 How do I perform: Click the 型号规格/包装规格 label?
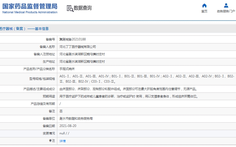(42, 79)
